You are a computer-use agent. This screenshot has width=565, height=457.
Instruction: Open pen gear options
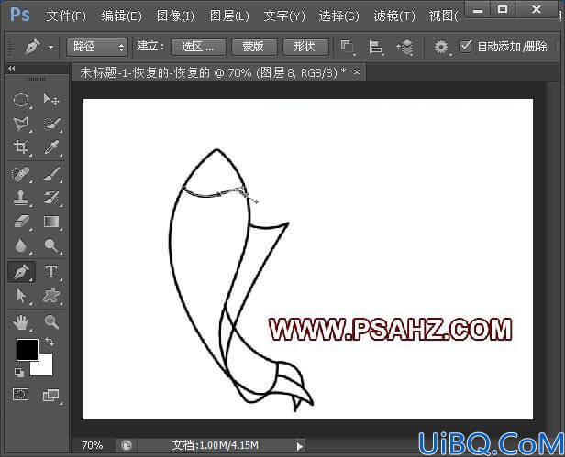point(441,47)
